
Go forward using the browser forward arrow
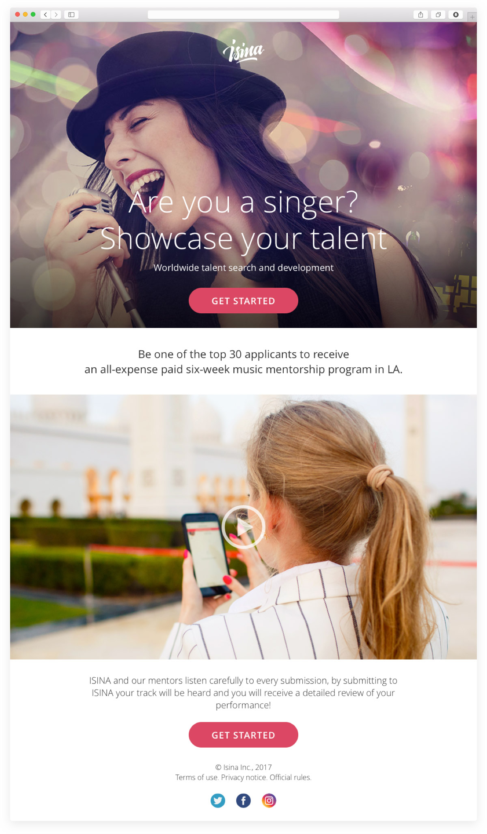pos(56,15)
